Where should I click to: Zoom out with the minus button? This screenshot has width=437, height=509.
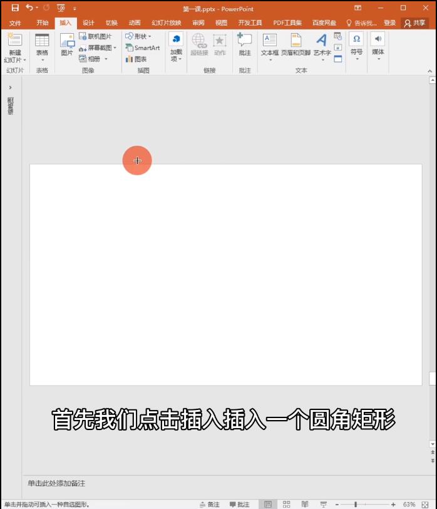point(337,505)
